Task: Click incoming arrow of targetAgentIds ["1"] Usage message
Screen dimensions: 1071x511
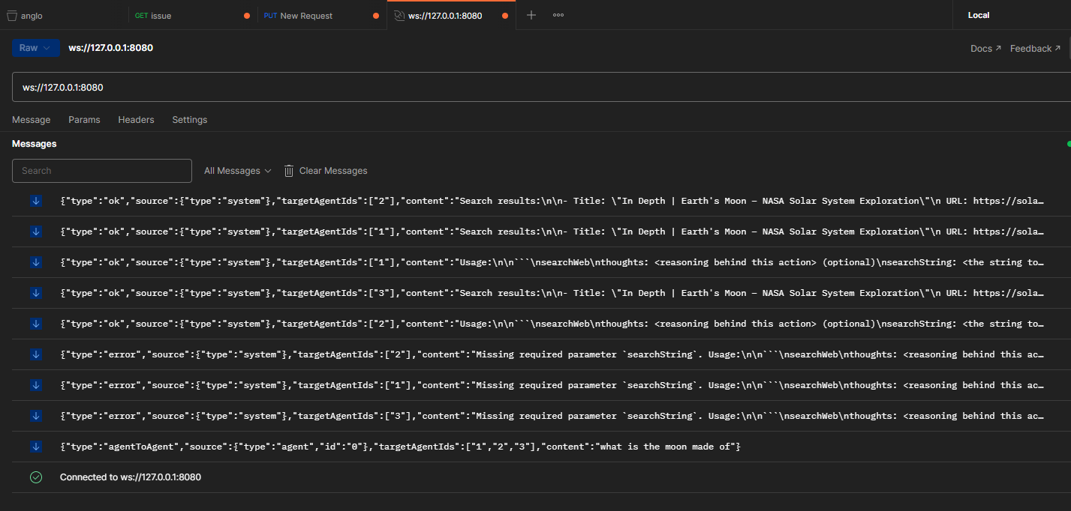Action: [35, 262]
